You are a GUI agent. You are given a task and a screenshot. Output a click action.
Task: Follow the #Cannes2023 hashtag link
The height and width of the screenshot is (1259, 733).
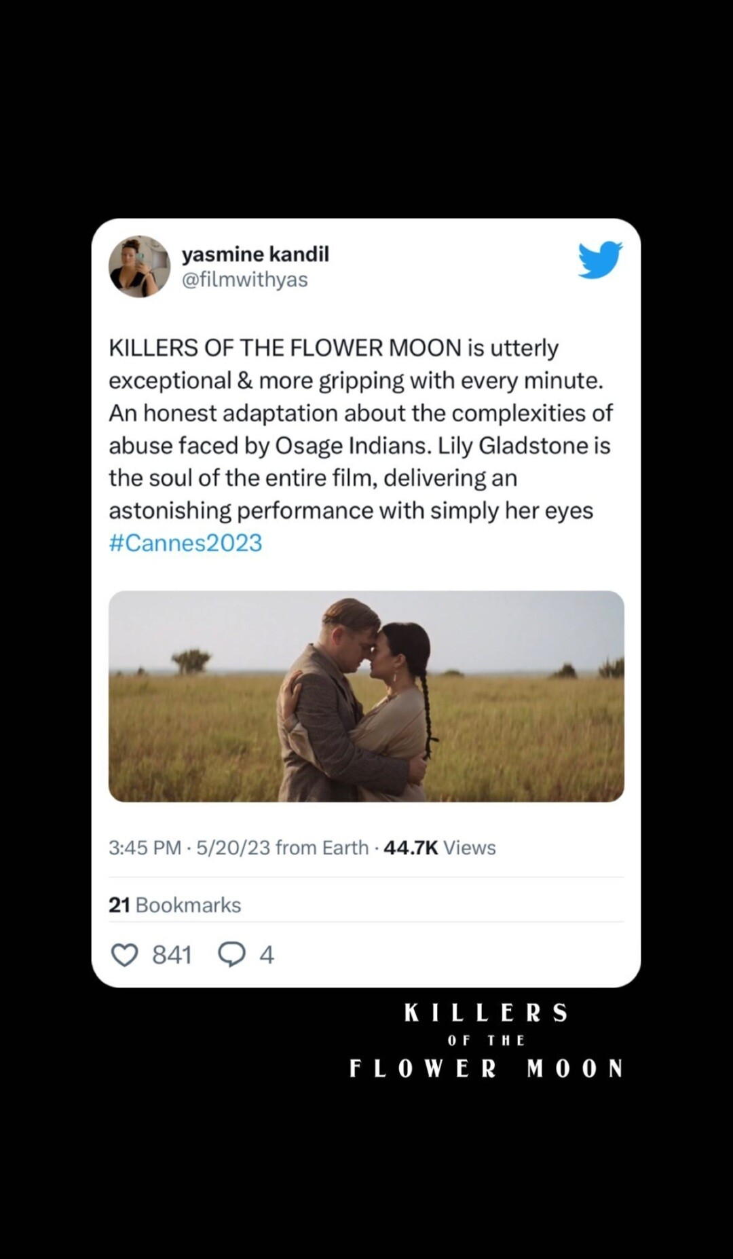coord(185,543)
